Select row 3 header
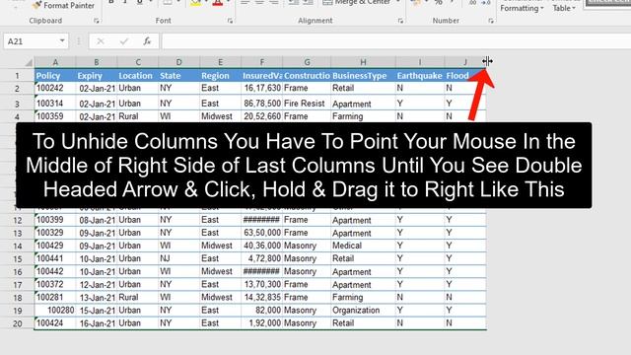 click(17, 104)
